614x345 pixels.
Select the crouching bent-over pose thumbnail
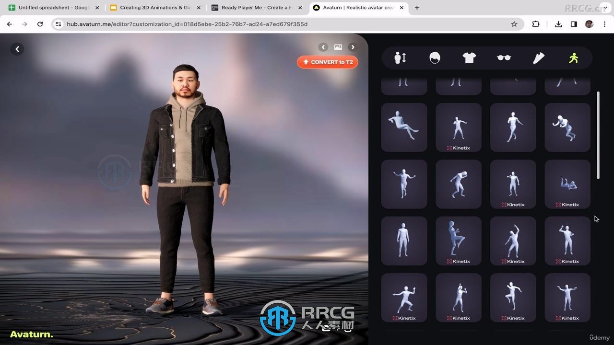459,184
